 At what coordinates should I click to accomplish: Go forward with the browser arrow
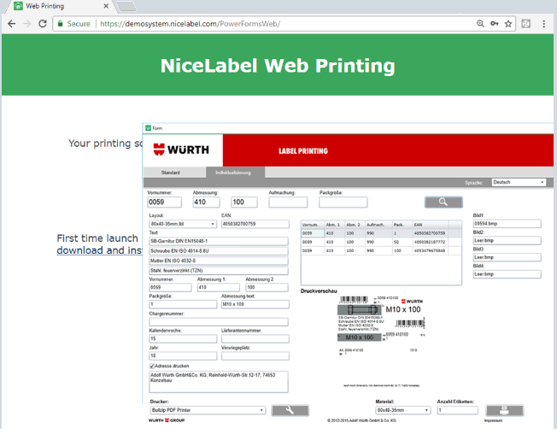26,24
